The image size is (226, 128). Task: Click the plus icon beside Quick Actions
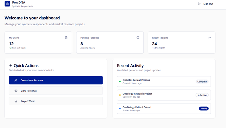click(x=11, y=66)
